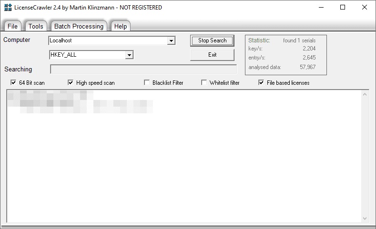Click the results list scroll down arrow

pyautogui.click(x=365, y=218)
